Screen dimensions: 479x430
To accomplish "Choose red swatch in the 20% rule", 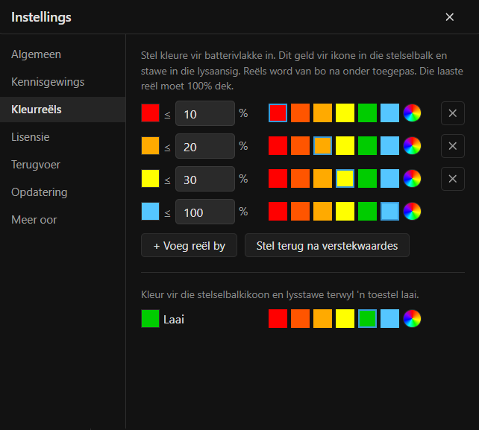I will [278, 145].
